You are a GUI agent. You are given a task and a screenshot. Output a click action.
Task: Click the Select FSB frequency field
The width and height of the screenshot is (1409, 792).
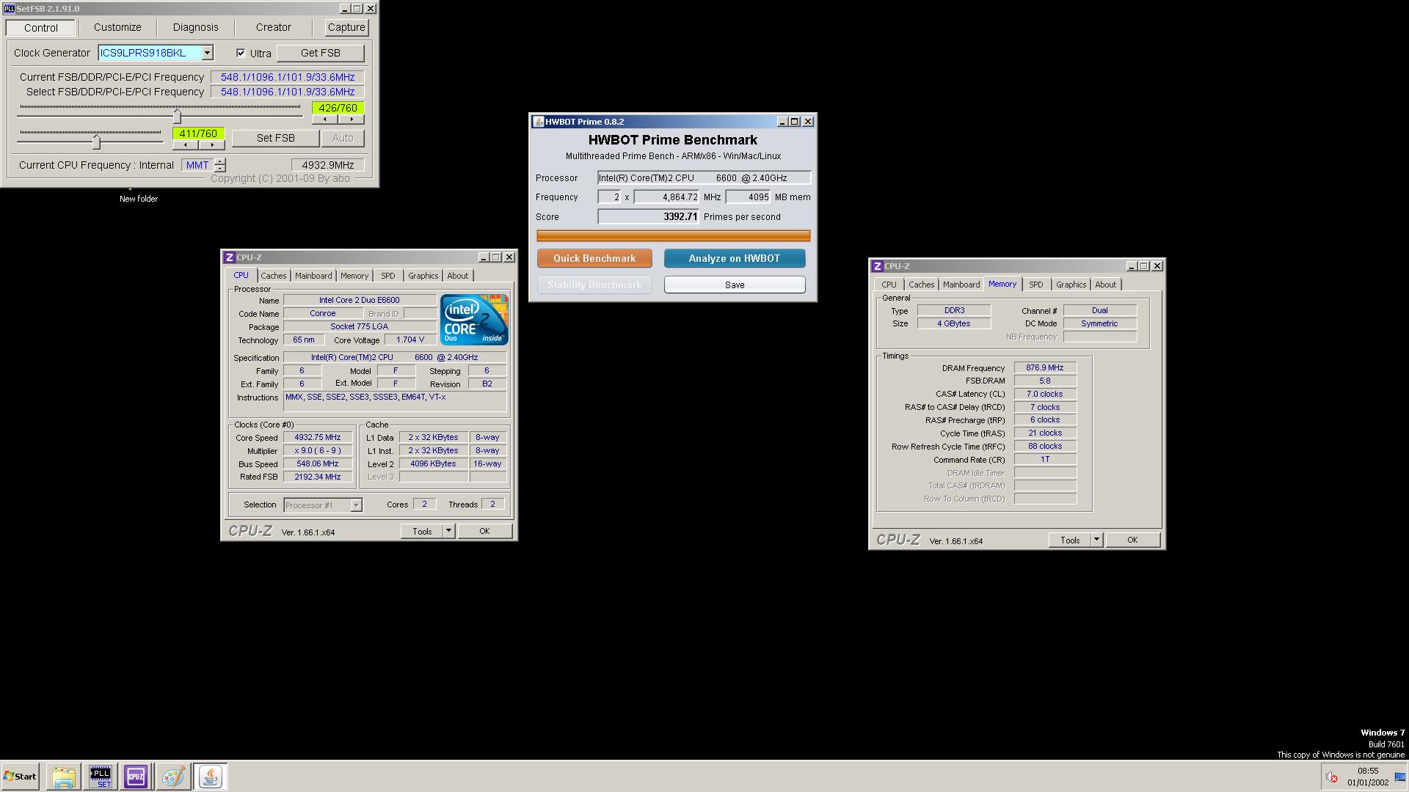[x=287, y=92]
